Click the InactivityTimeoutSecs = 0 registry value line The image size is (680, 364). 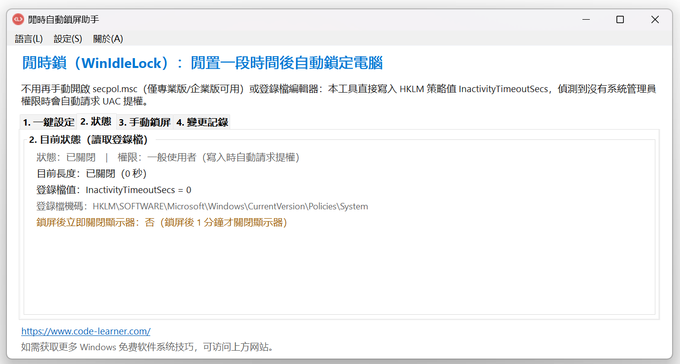[x=114, y=190]
